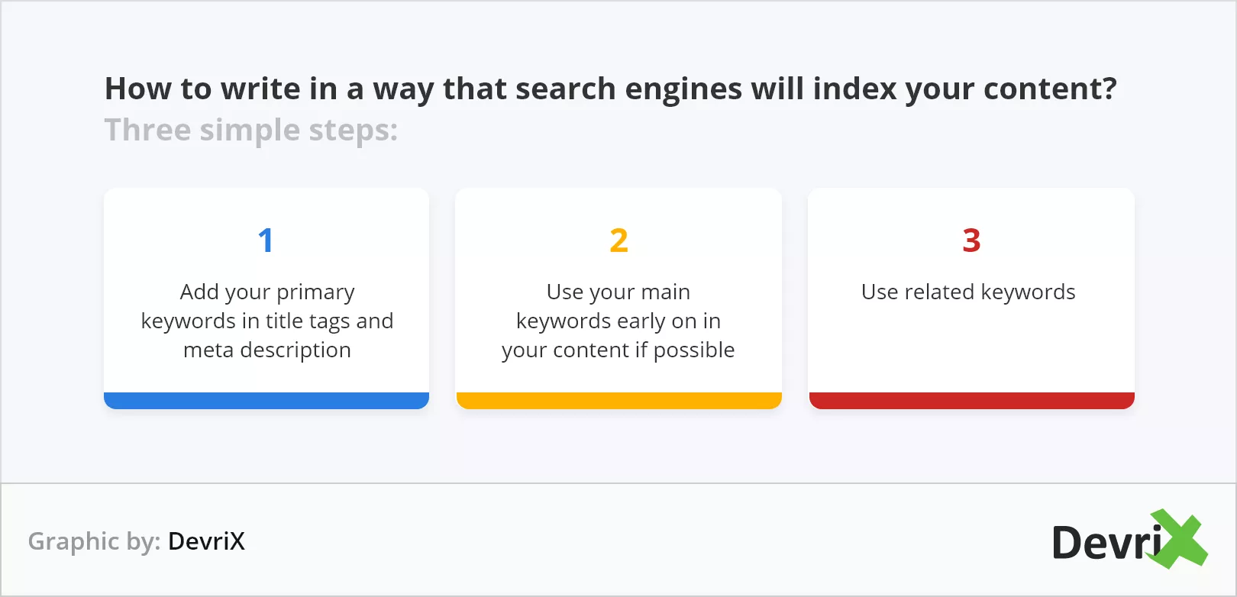Click the DevriX logo with green X
This screenshot has height=597, width=1237.
tap(1130, 540)
